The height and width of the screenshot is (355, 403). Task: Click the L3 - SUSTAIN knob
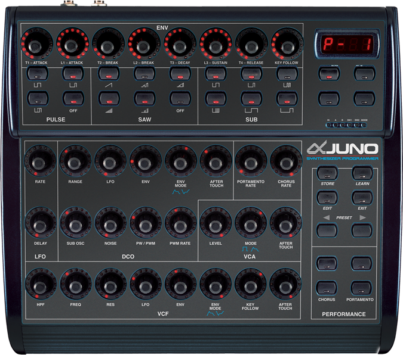(216, 44)
